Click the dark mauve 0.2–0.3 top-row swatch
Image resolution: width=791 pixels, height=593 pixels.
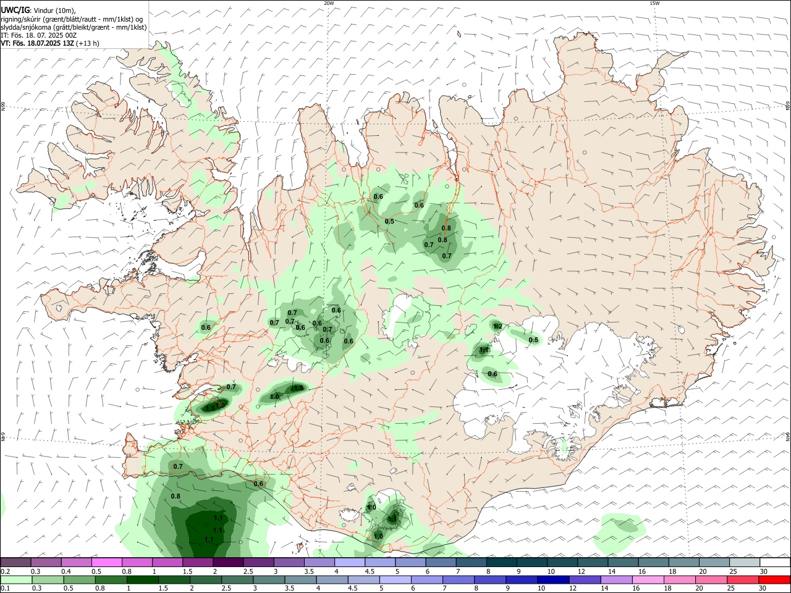pos(15,562)
